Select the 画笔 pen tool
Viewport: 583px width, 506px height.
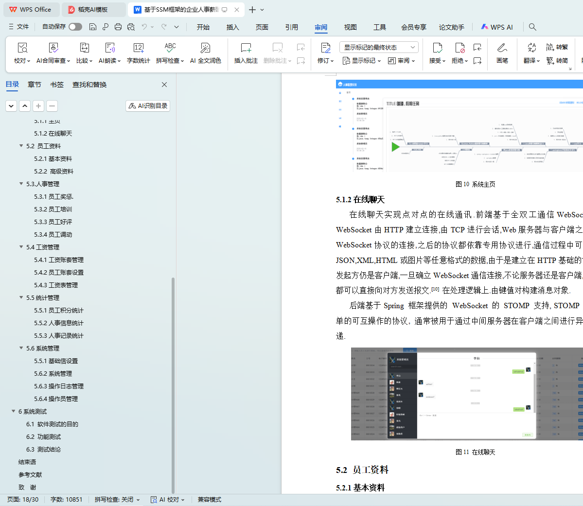pyautogui.click(x=502, y=53)
